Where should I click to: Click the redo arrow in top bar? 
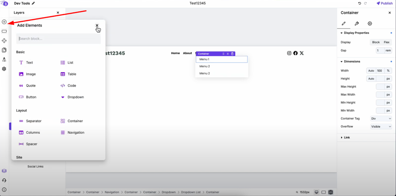365,3
